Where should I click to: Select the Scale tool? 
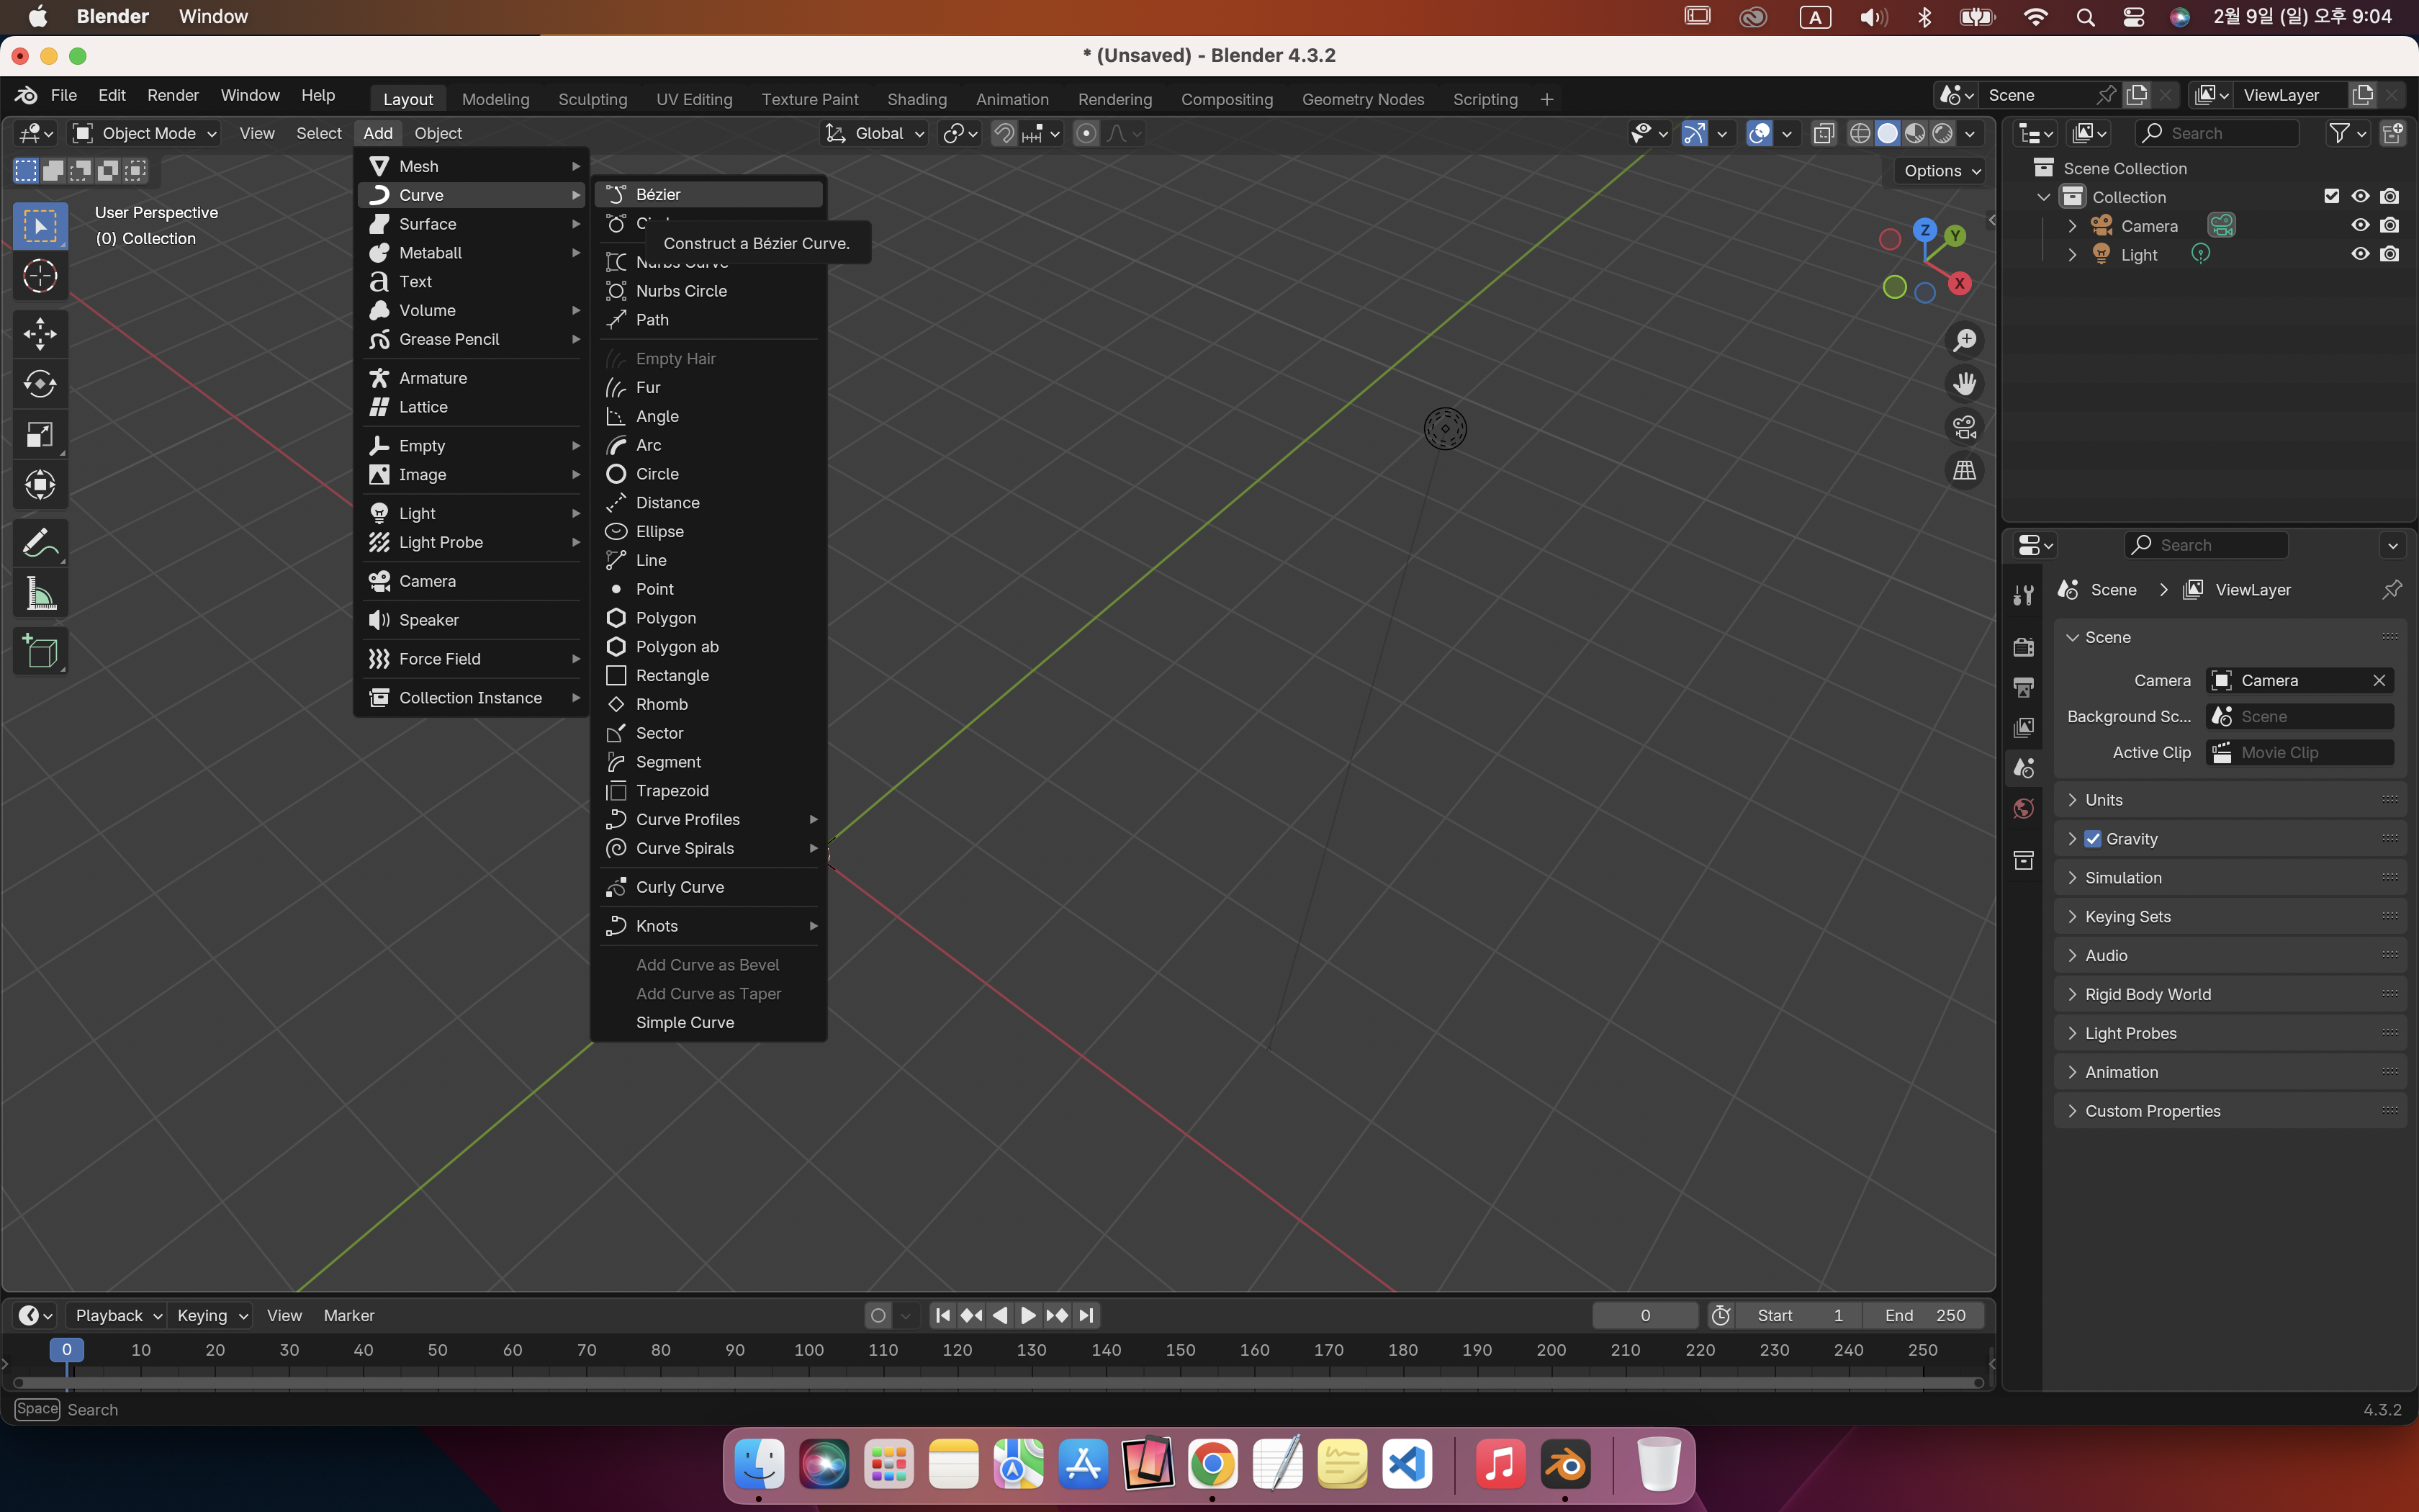pyautogui.click(x=40, y=435)
